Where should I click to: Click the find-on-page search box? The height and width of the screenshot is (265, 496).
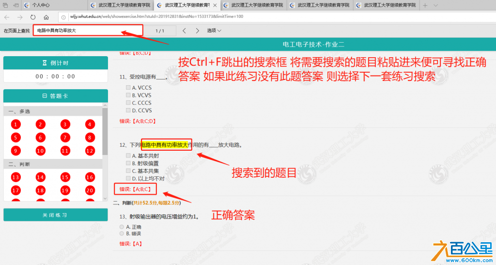88,31
